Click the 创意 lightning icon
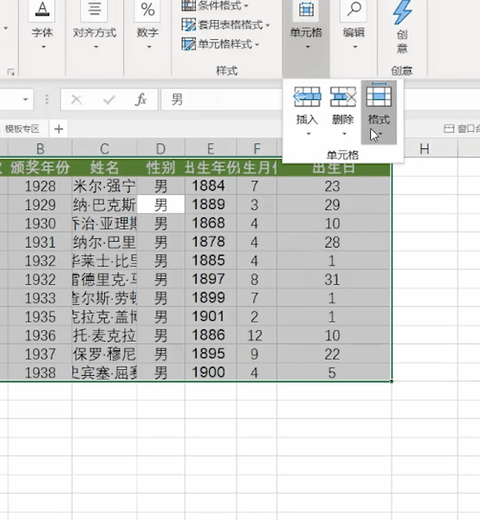The height and width of the screenshot is (520, 480). [x=402, y=13]
